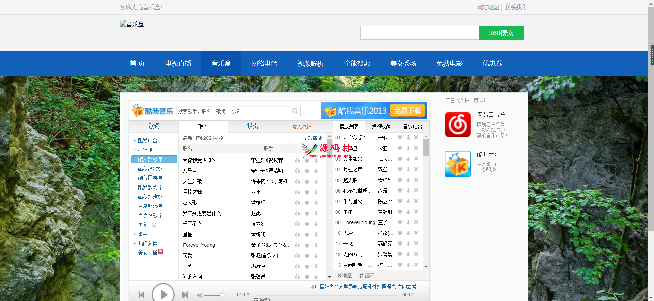Image resolution: width=654 pixels, height=301 pixels.
Task: Favorite 我不知道爱是什么 in chart list
Action: click(x=307, y=214)
